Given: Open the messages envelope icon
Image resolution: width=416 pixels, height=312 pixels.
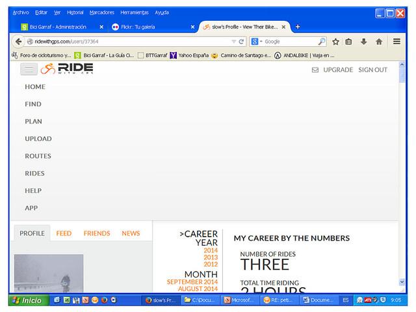Looking at the screenshot, I should (x=315, y=70).
